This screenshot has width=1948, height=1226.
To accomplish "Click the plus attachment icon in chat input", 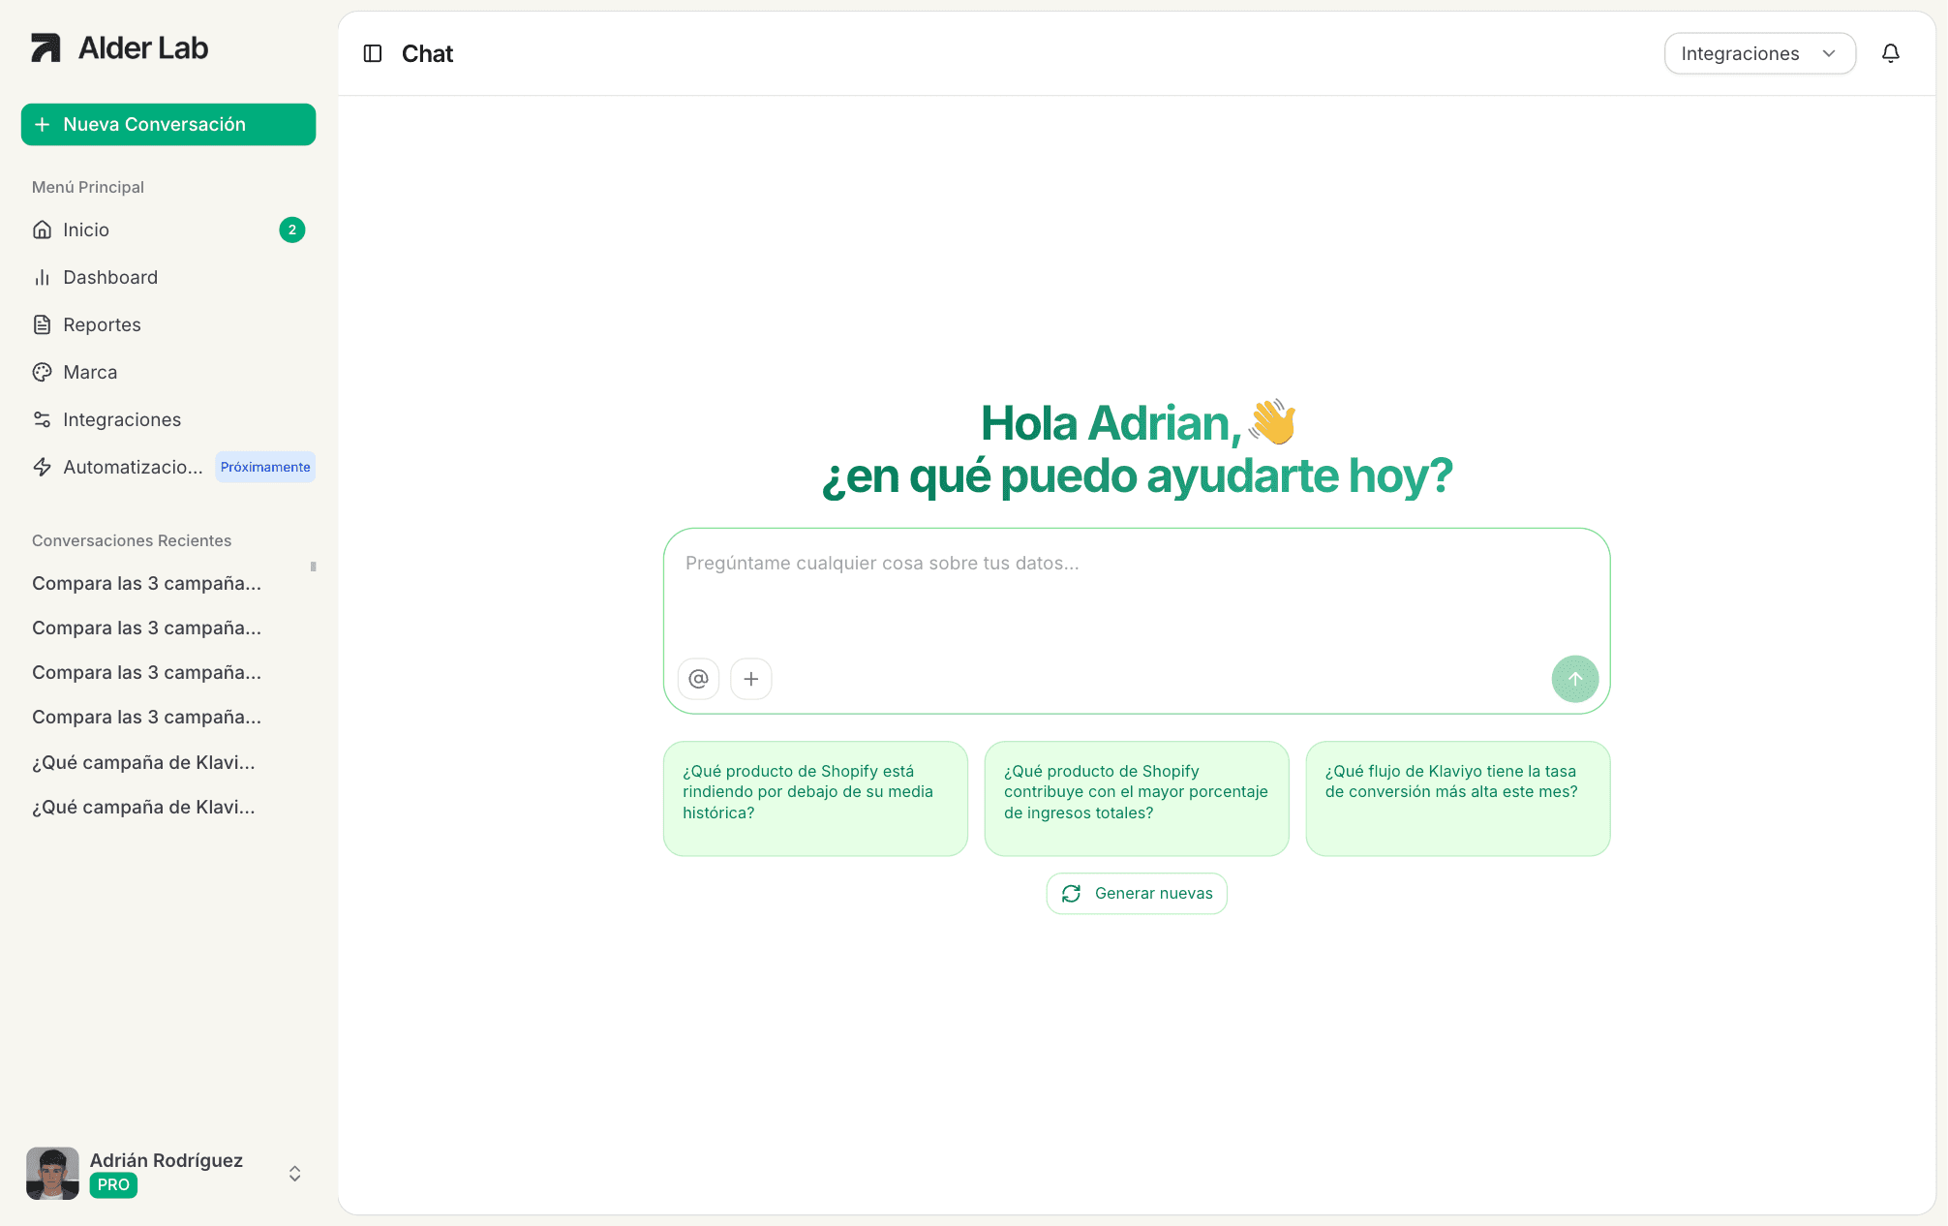I will click(750, 679).
